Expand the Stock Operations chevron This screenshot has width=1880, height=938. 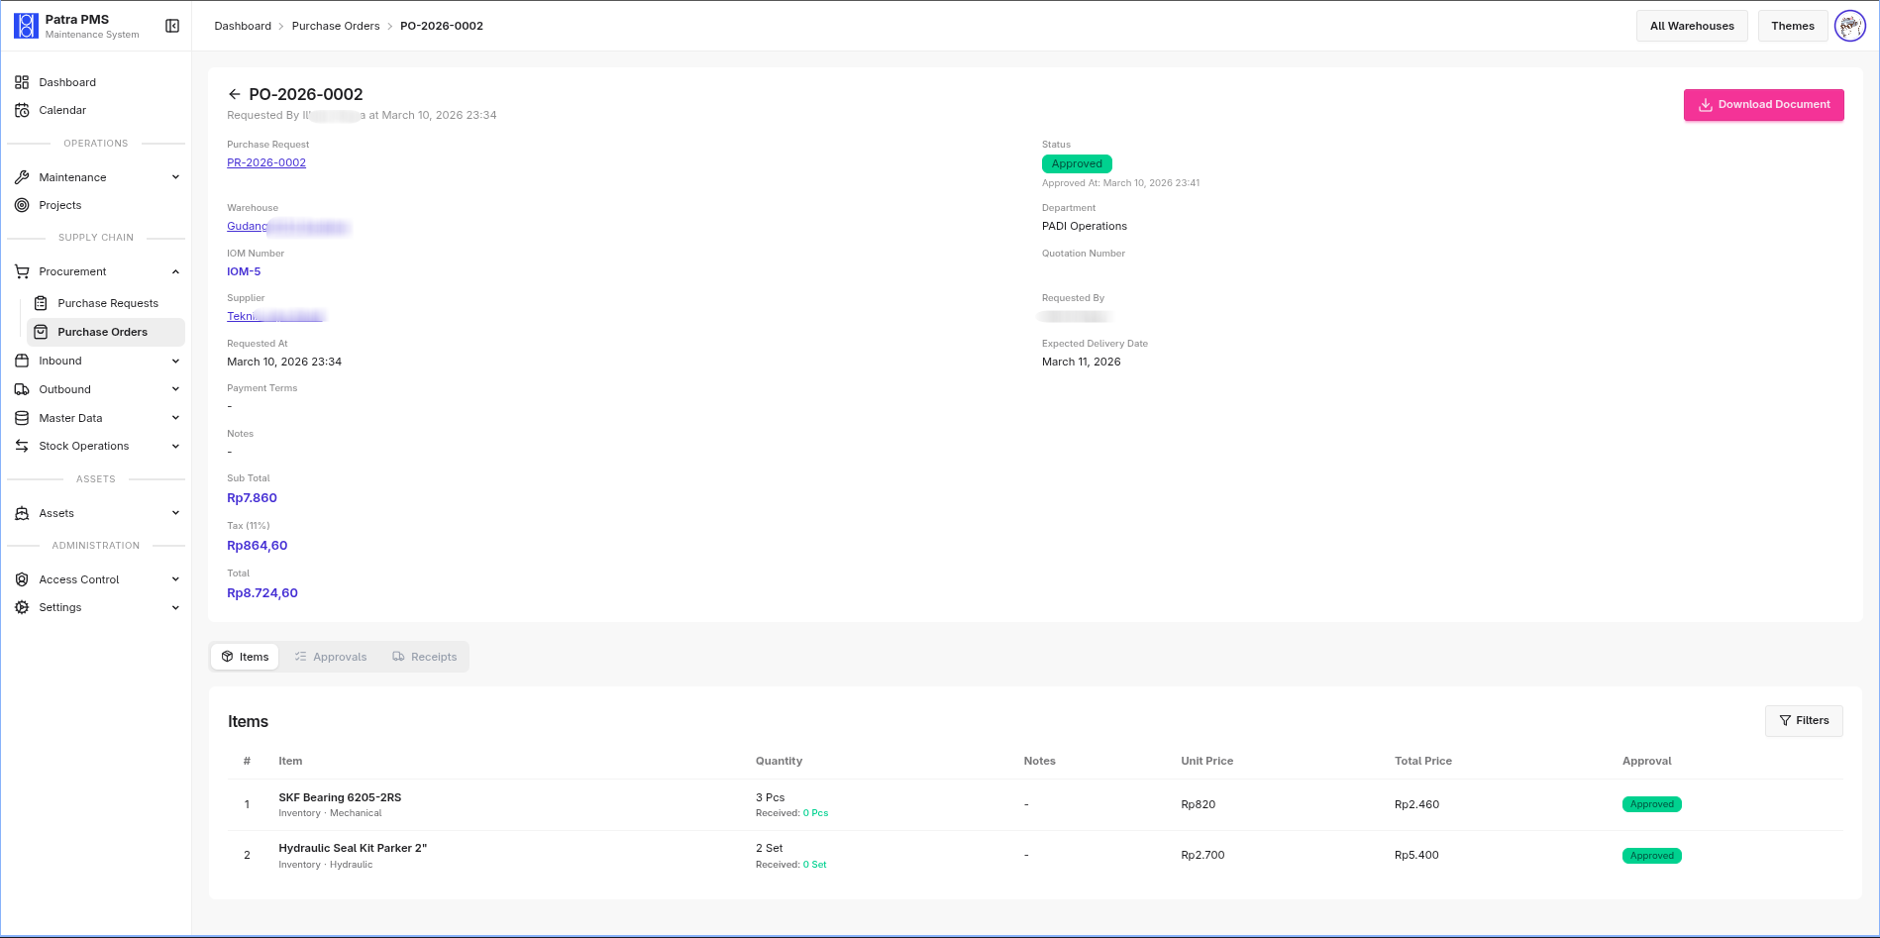click(175, 446)
